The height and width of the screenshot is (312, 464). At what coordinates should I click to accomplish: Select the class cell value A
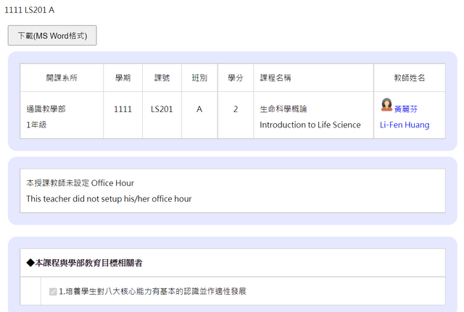point(199,109)
